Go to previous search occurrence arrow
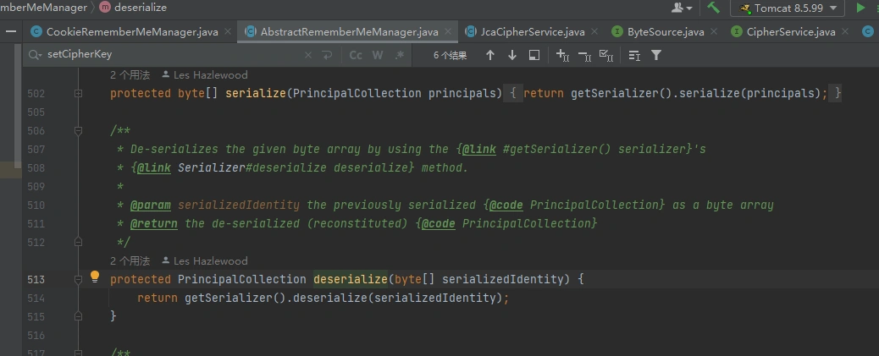Screen dimensions: 879x356 (x=490, y=55)
